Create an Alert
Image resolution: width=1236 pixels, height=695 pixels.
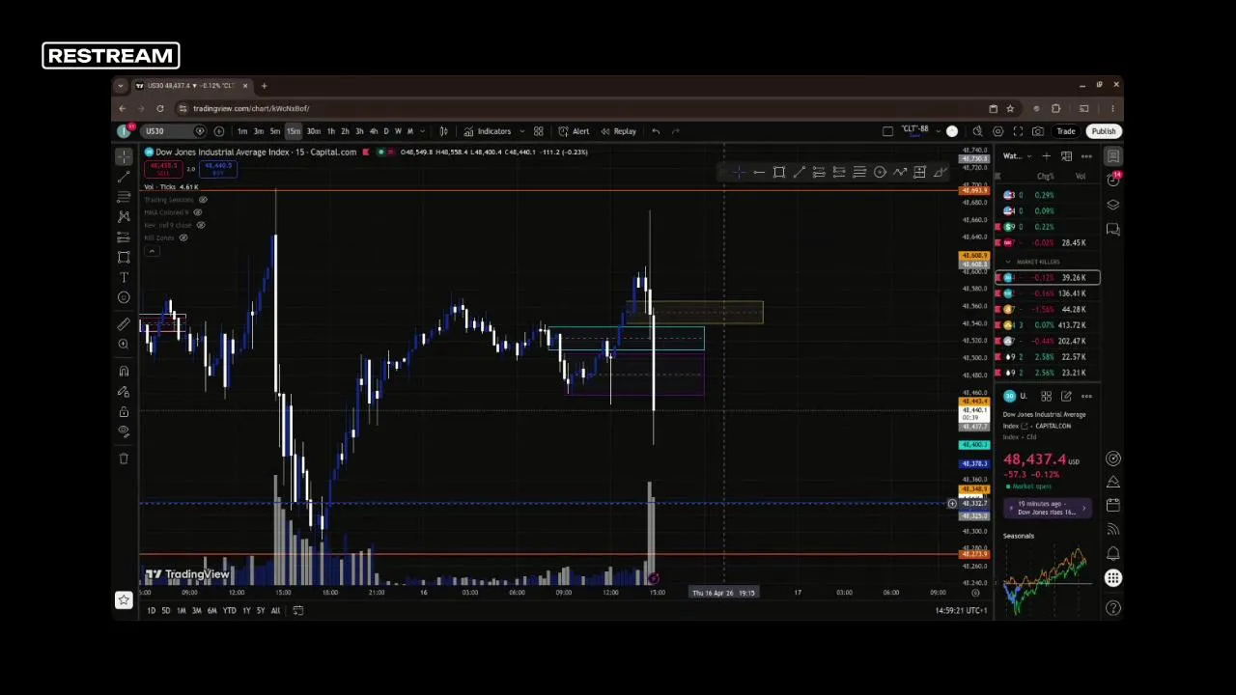click(x=574, y=131)
